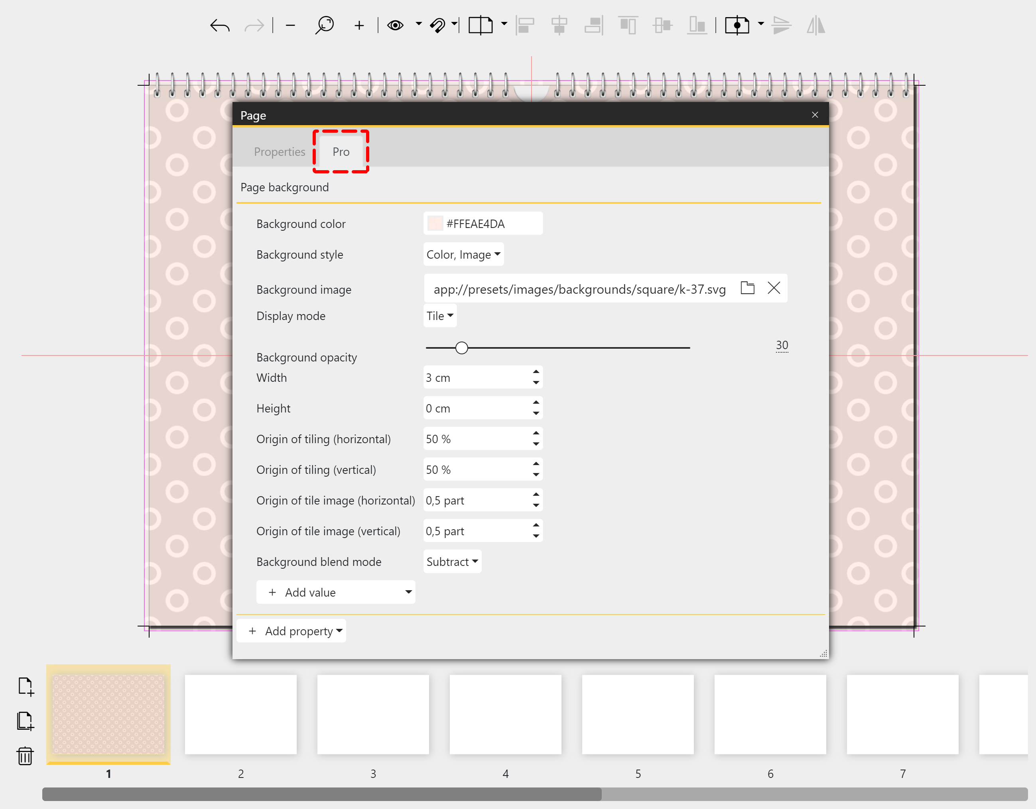Click the Add property button
The width and height of the screenshot is (1036, 809).
(x=291, y=631)
